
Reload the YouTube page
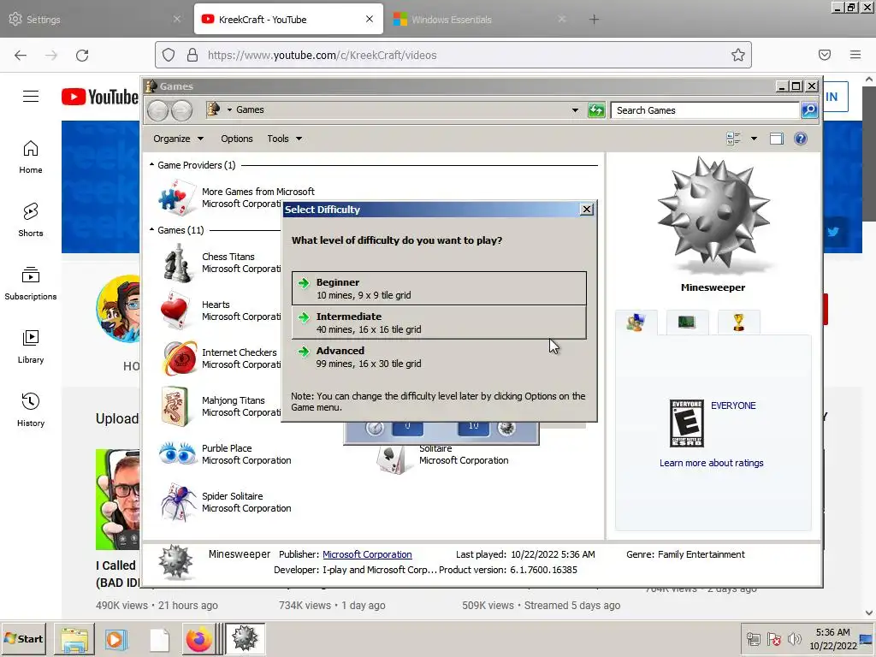click(82, 55)
